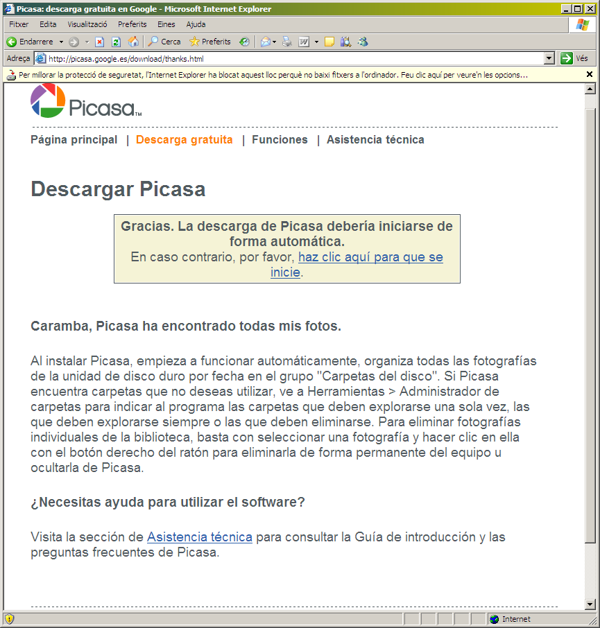Click 'Caramba, Picasa ha encontrado todas mis fotos.' text
This screenshot has width=600, height=628.
[186, 326]
